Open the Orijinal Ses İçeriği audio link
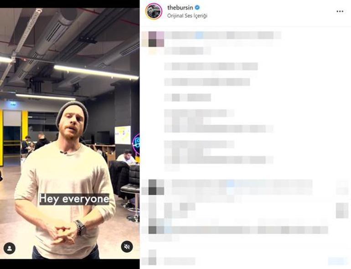Viewport: 351px width, 269px height. click(x=187, y=15)
